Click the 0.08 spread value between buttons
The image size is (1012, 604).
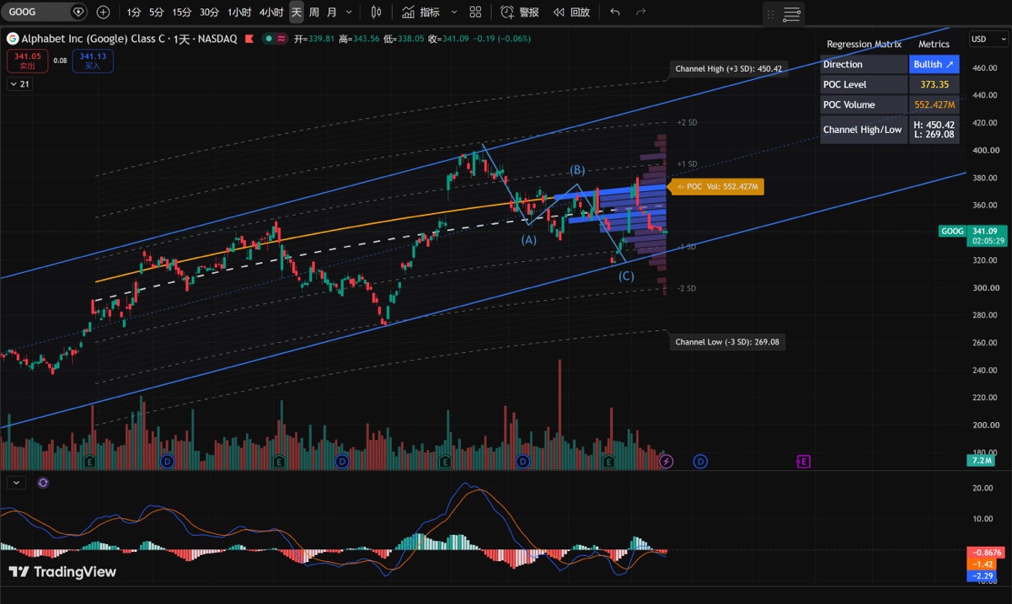pyautogui.click(x=60, y=61)
